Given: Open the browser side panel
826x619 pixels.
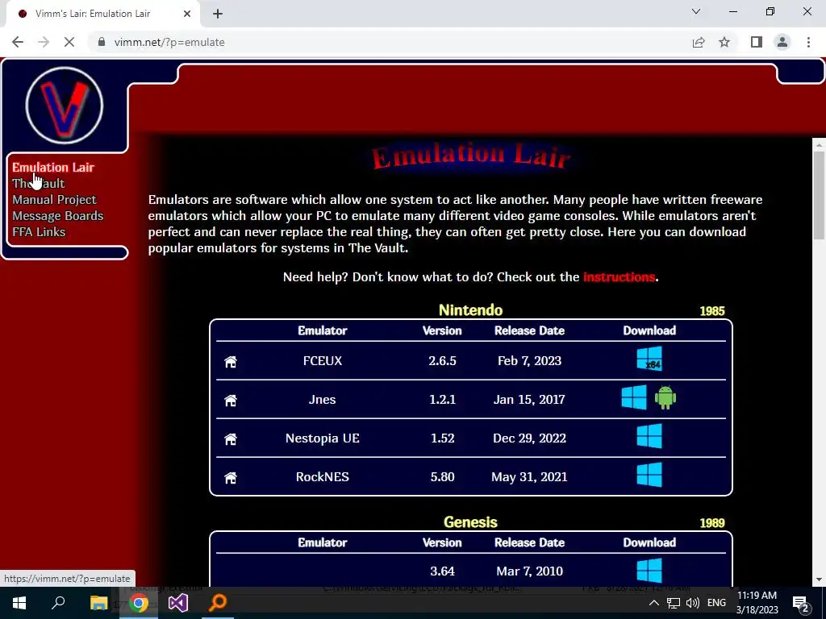Looking at the screenshot, I should pyautogui.click(x=757, y=42).
